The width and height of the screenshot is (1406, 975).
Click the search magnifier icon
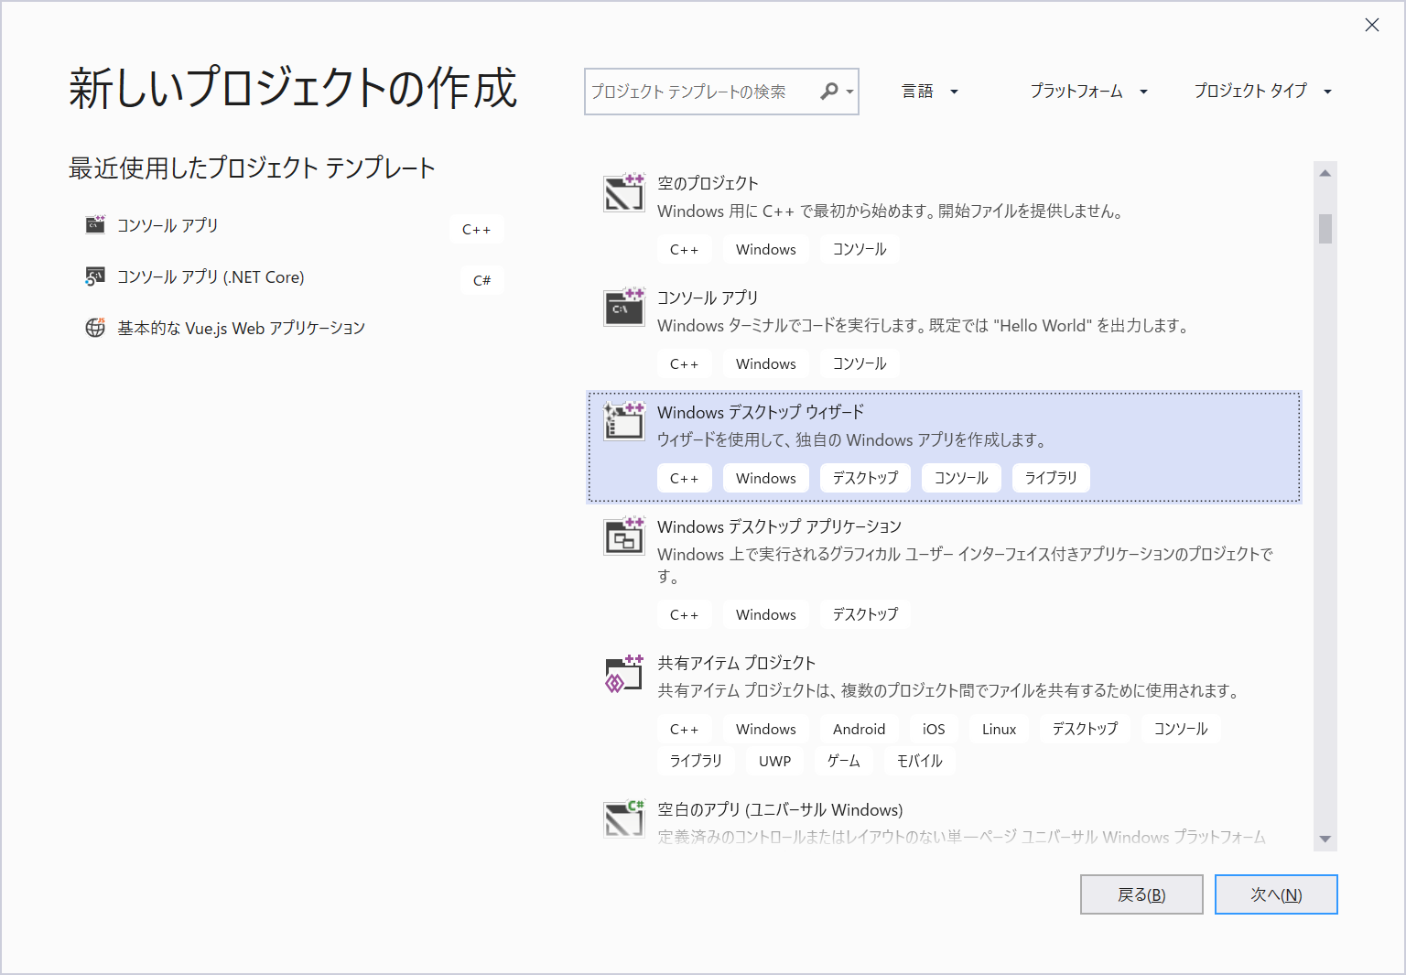pyautogui.click(x=829, y=92)
